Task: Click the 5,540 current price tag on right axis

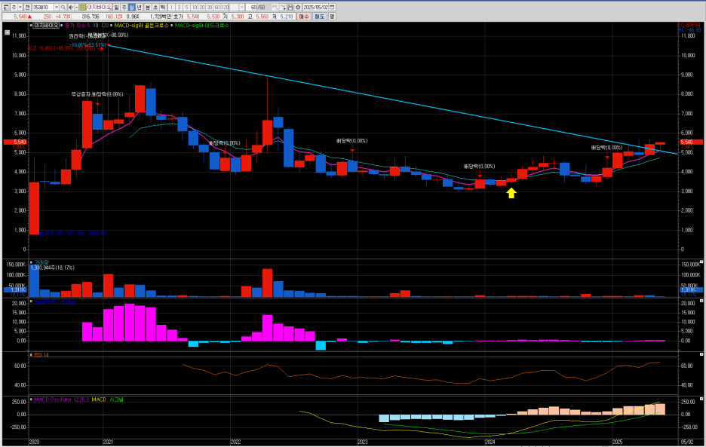Action: pos(692,142)
